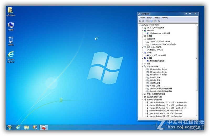Go back using the toolbar back arrow
The height and width of the screenshot is (136, 210).
tap(140, 21)
